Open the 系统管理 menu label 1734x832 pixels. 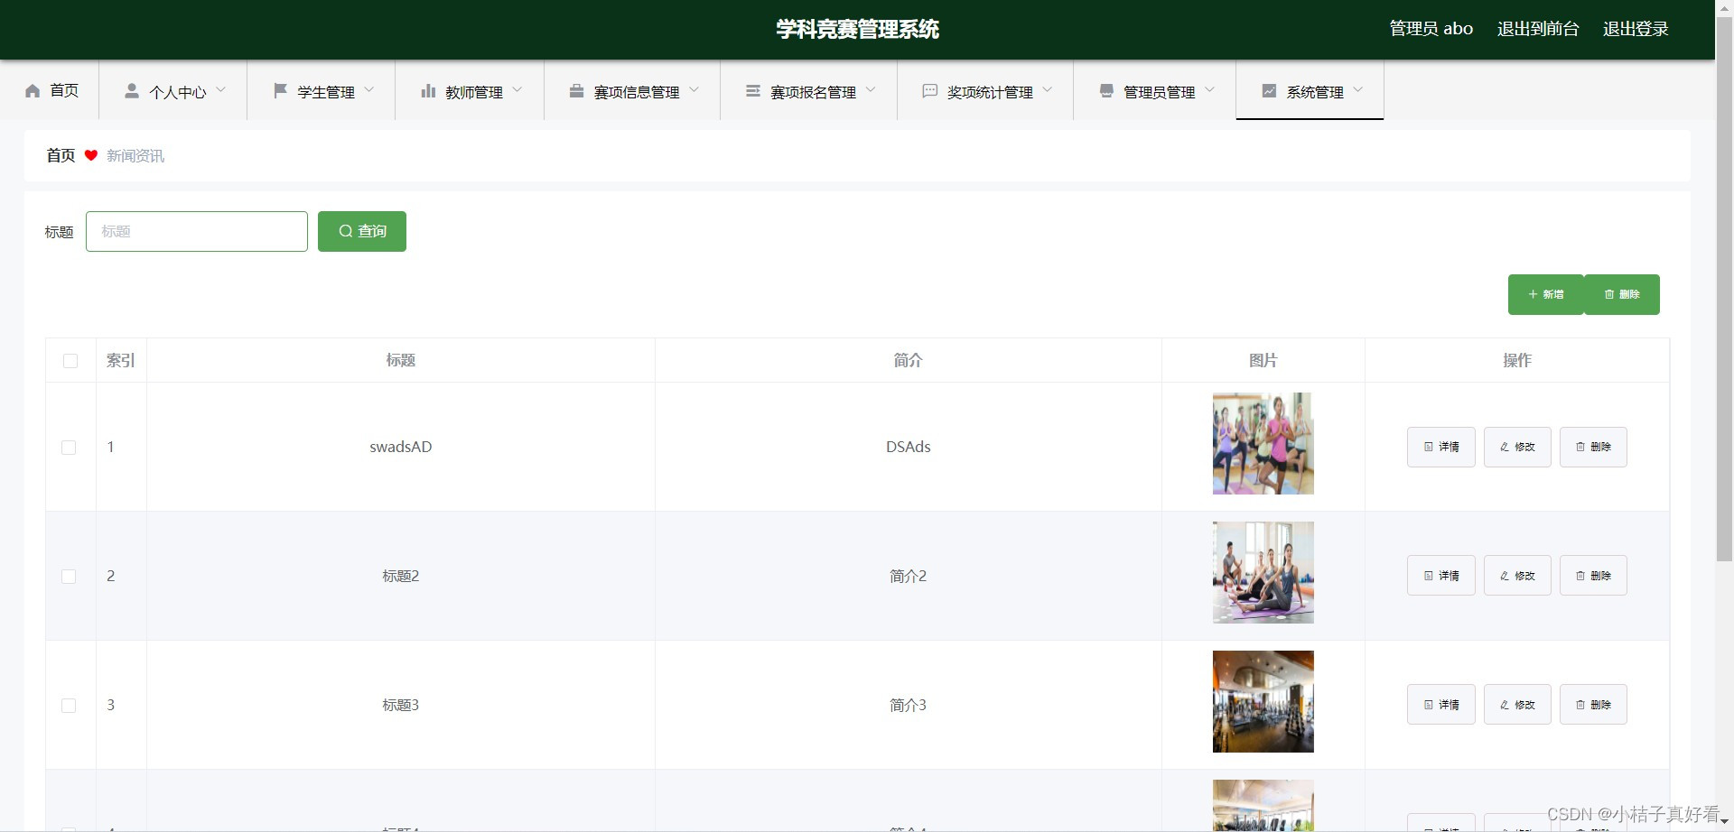(x=1315, y=92)
